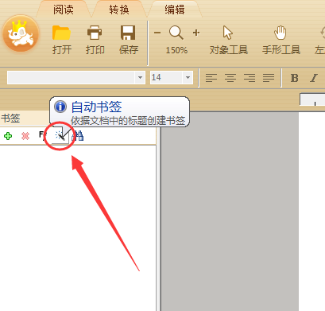Expand the font size dropdown arrow
Image resolution: width=325 pixels, height=311 pixels.
[188, 78]
